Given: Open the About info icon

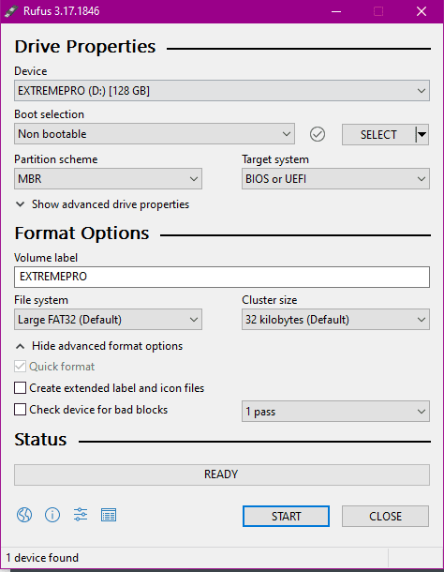Looking at the screenshot, I should [x=52, y=515].
